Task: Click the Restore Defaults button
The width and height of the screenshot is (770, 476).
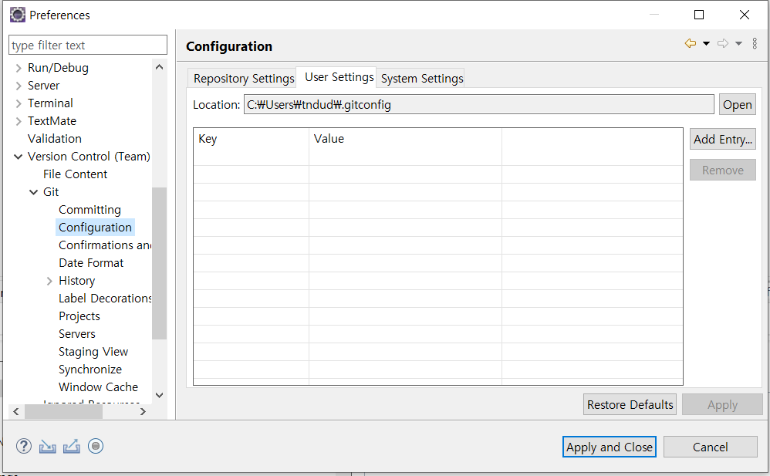Action: click(630, 405)
